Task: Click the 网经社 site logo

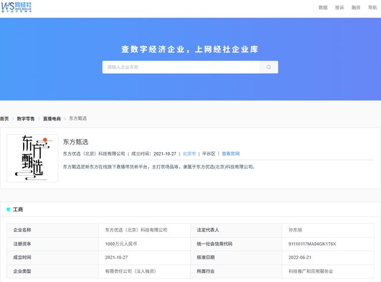Action: 17,7
